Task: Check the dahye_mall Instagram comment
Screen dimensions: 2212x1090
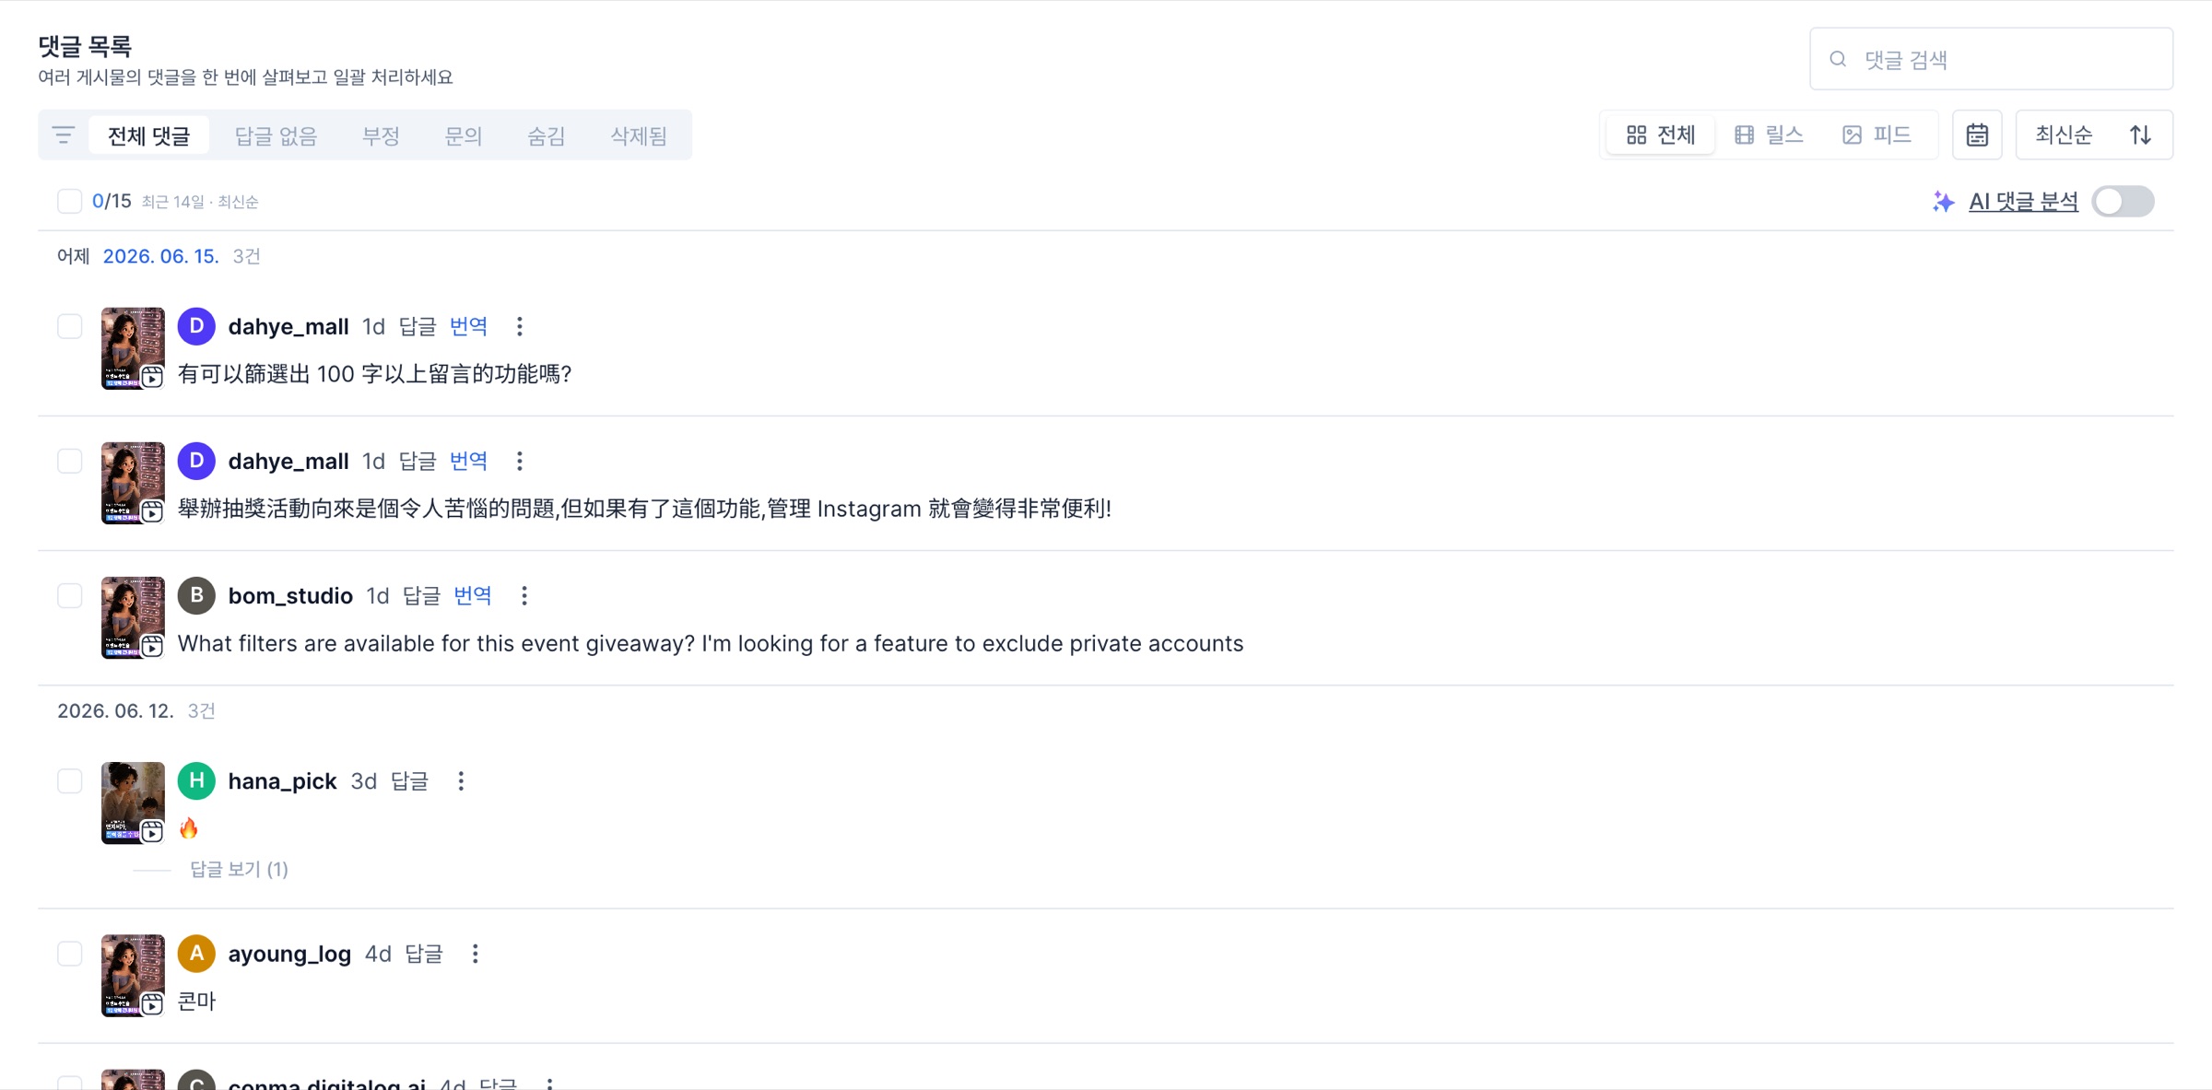Action: click(69, 461)
